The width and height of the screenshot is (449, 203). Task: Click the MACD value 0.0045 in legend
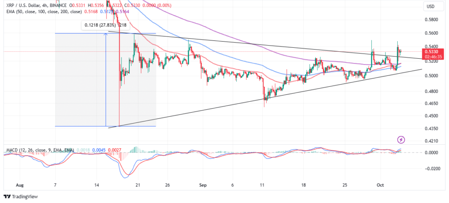click(x=97, y=151)
